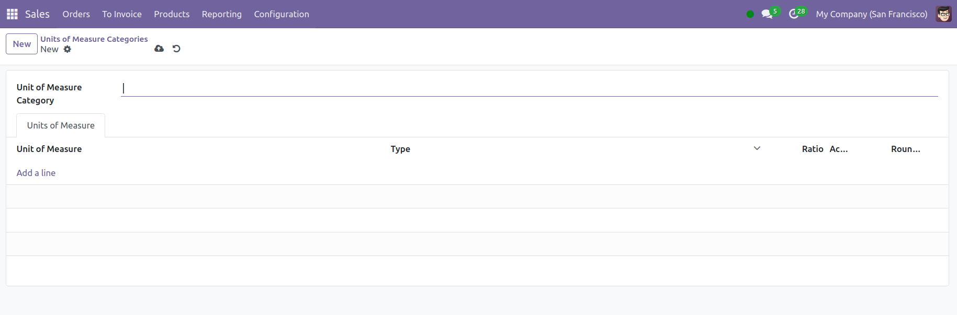This screenshot has width=957, height=315.
Task: Open the apps grid menu icon
Action: pyautogui.click(x=12, y=14)
